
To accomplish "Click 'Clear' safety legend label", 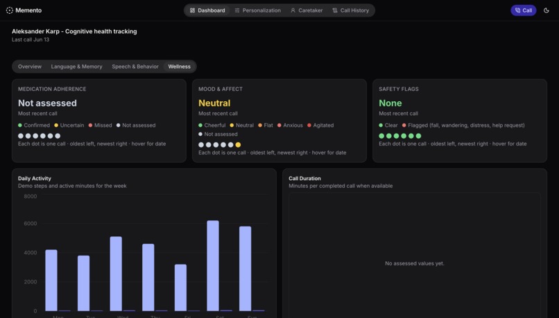I will (x=391, y=125).
